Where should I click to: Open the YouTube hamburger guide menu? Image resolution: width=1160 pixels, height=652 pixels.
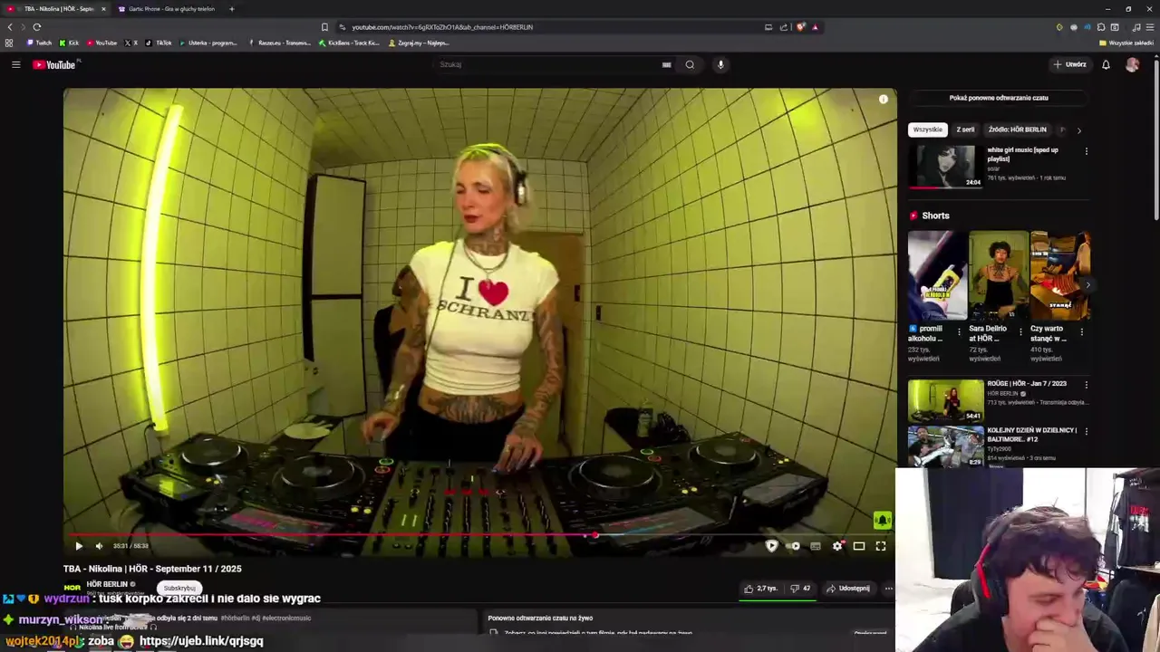pos(15,64)
